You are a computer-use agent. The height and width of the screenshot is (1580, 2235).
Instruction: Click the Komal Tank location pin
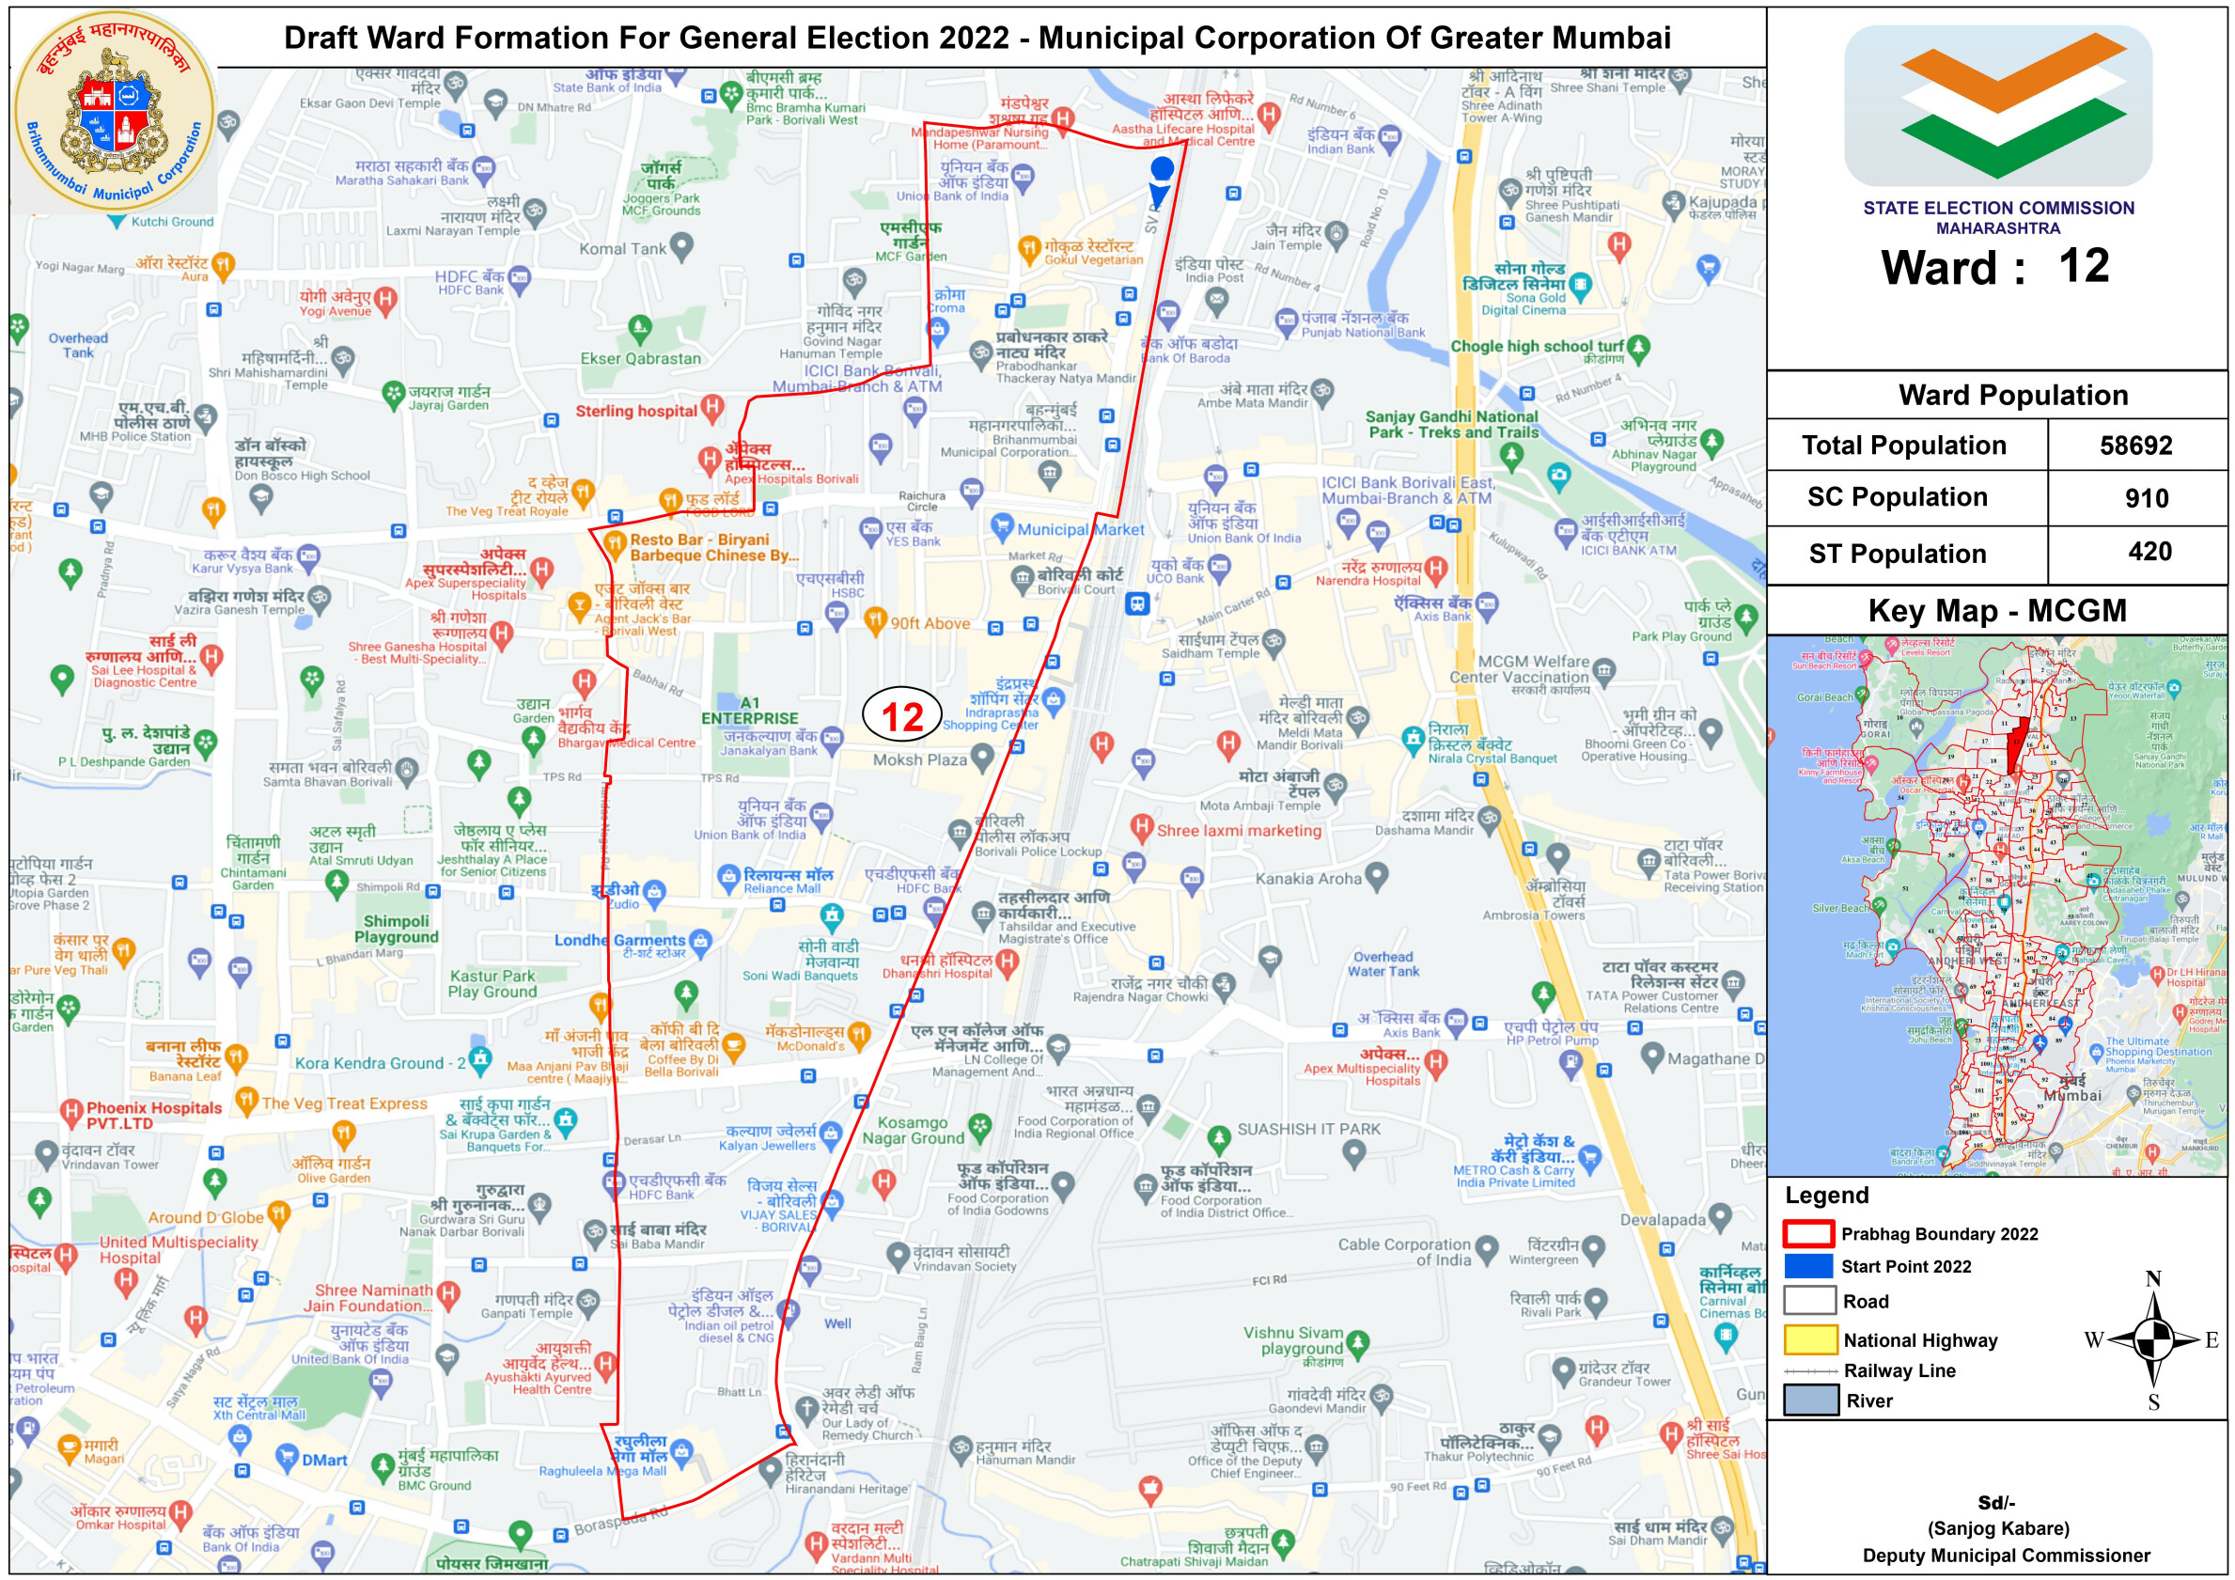681,245
